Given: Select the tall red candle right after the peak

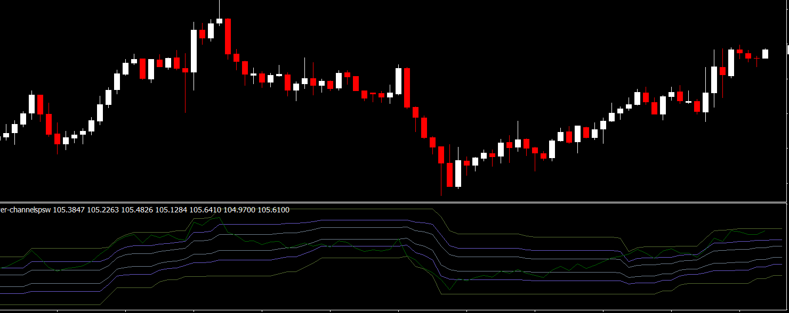Looking at the screenshot, I should [228, 36].
